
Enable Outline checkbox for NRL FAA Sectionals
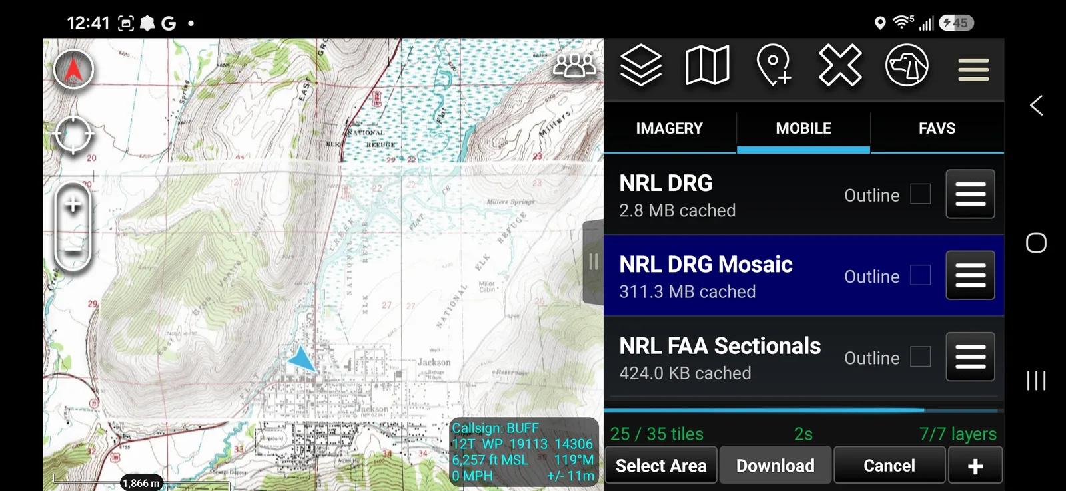point(921,357)
